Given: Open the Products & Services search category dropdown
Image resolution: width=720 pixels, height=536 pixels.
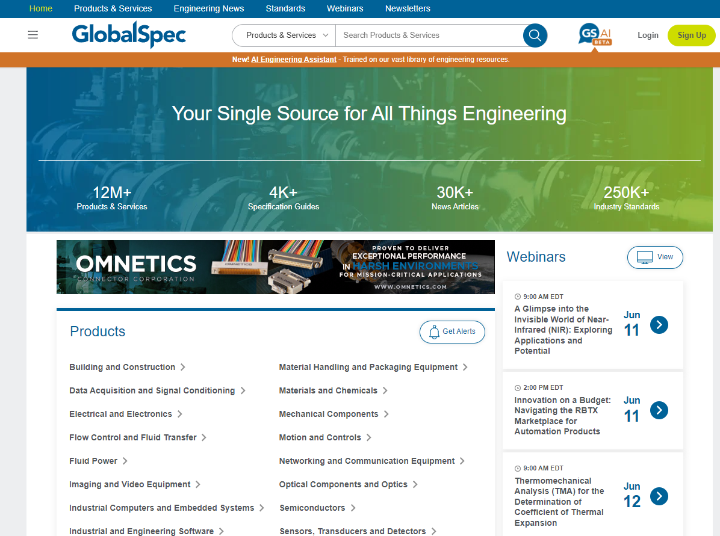Looking at the screenshot, I should 284,35.
